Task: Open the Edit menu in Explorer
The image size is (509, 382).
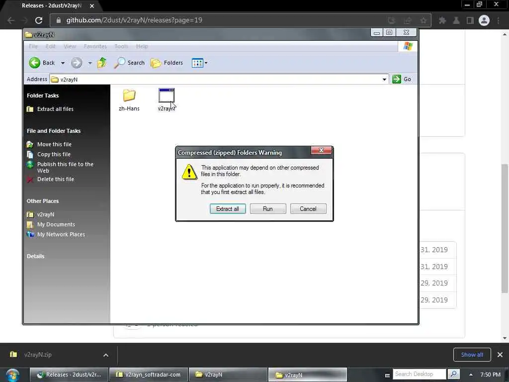Action: pyautogui.click(x=50, y=46)
